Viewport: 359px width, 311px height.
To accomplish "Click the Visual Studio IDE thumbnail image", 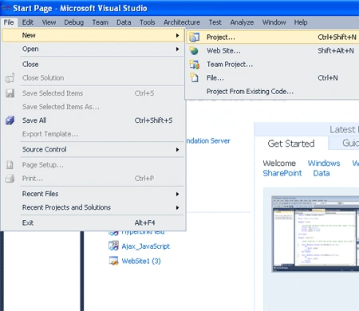I will coord(315,234).
